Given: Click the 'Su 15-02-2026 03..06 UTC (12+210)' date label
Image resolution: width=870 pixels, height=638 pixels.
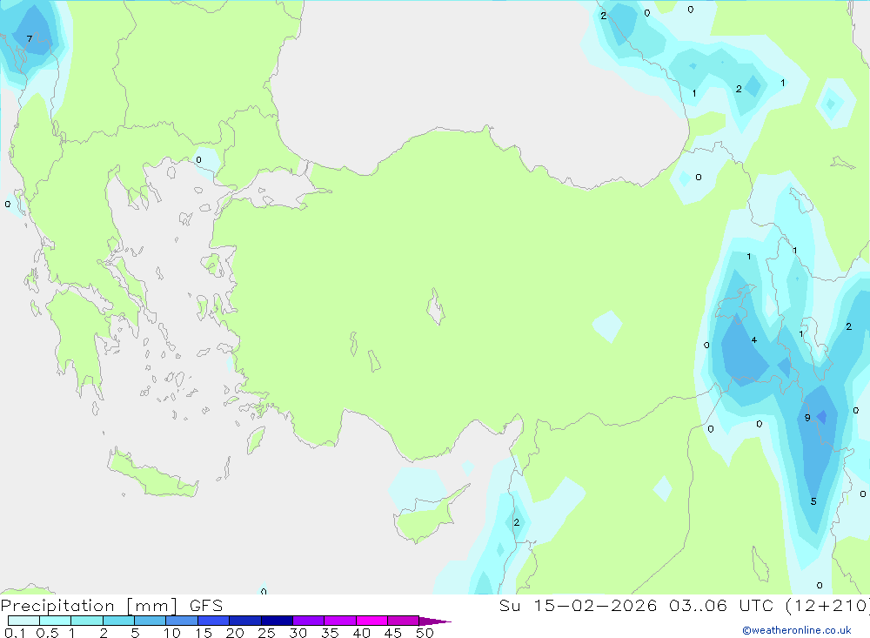Looking at the screenshot, I should [x=684, y=605].
